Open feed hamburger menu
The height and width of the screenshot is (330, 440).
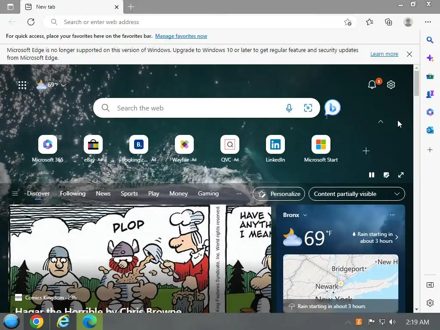tap(15, 194)
